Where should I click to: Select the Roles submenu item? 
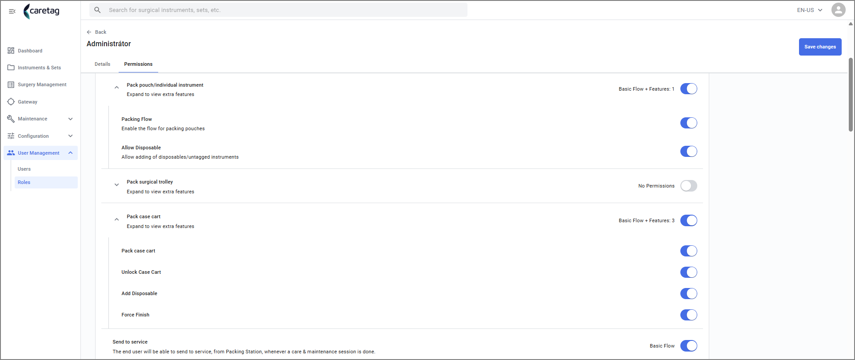(x=46, y=182)
